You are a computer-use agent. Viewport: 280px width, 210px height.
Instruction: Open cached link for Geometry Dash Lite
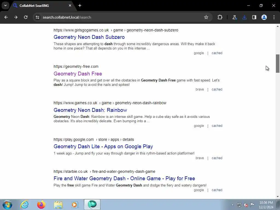[x=217, y=158]
